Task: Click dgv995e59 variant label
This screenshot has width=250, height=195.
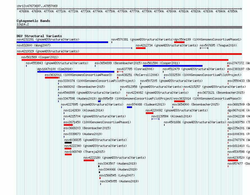Action: [136, 98]
